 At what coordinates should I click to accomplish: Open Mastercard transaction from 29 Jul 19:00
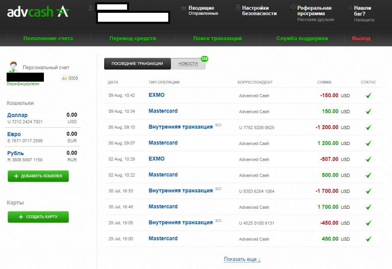point(163,238)
